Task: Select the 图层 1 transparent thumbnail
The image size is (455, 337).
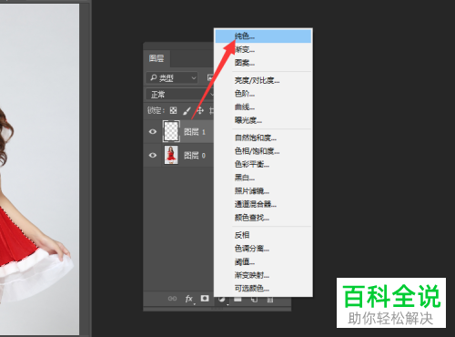Action: 171,131
